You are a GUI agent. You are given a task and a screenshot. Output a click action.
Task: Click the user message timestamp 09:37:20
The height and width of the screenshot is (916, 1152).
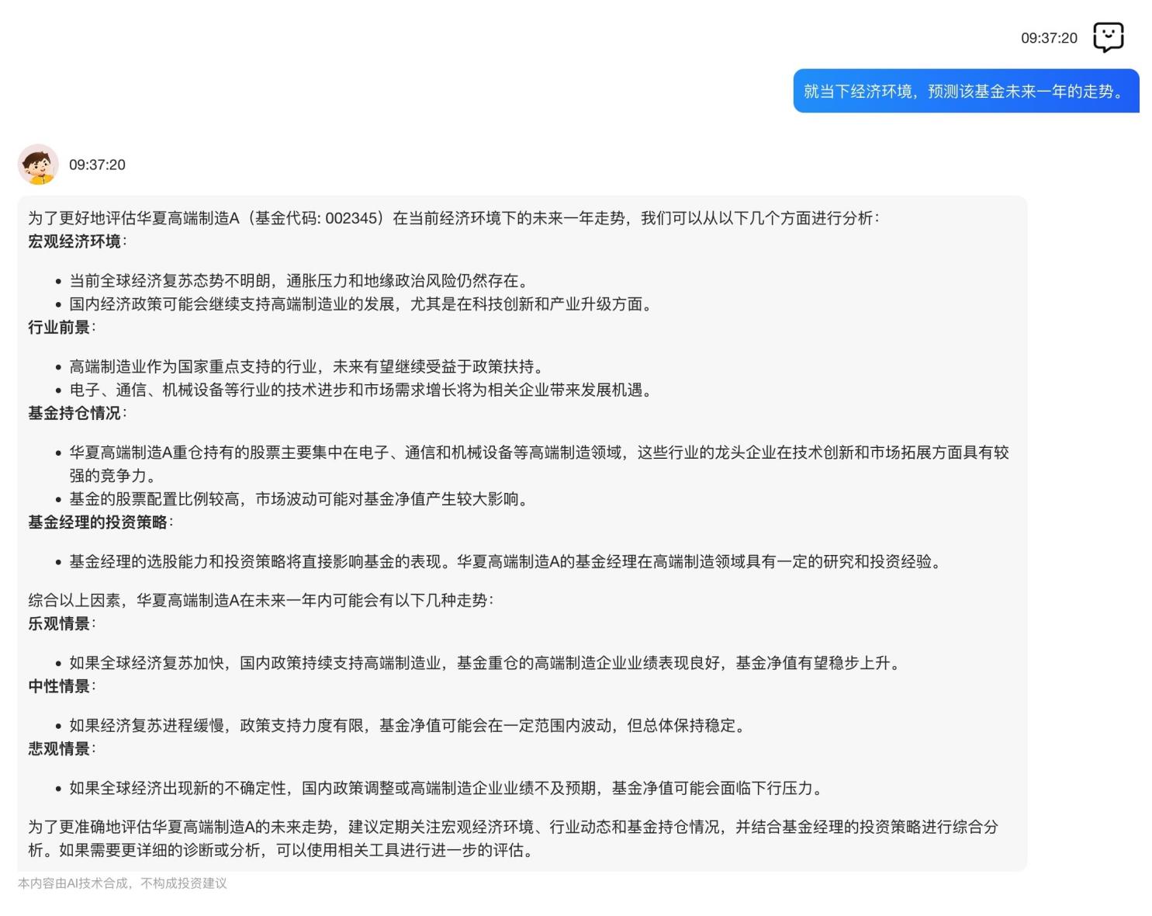1049,38
